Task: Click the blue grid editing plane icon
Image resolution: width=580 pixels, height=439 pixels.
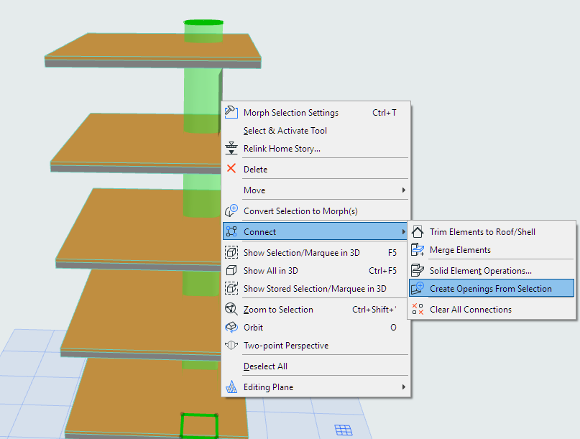Action: pyautogui.click(x=344, y=430)
